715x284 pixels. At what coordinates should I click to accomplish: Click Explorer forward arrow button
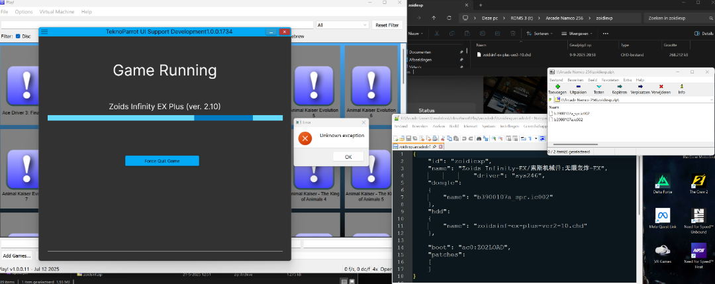click(x=418, y=19)
